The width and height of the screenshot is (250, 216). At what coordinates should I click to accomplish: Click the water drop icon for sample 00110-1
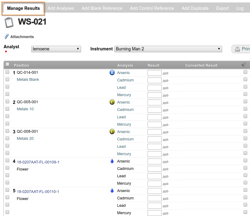tap(112, 190)
